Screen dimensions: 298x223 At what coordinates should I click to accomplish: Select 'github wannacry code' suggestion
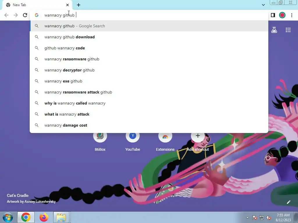tap(149, 48)
